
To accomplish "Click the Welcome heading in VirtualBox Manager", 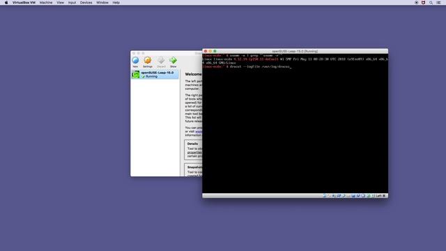I will coord(194,74).
